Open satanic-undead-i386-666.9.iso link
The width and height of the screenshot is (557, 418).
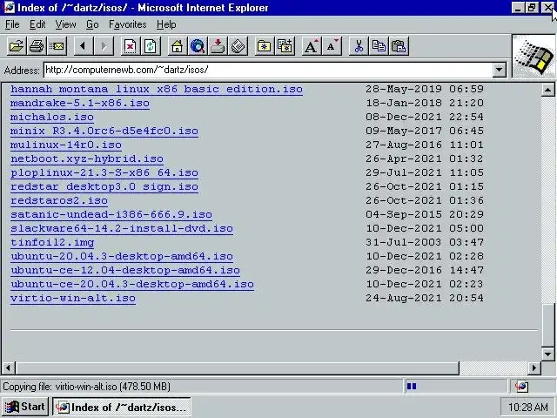pyautogui.click(x=111, y=215)
